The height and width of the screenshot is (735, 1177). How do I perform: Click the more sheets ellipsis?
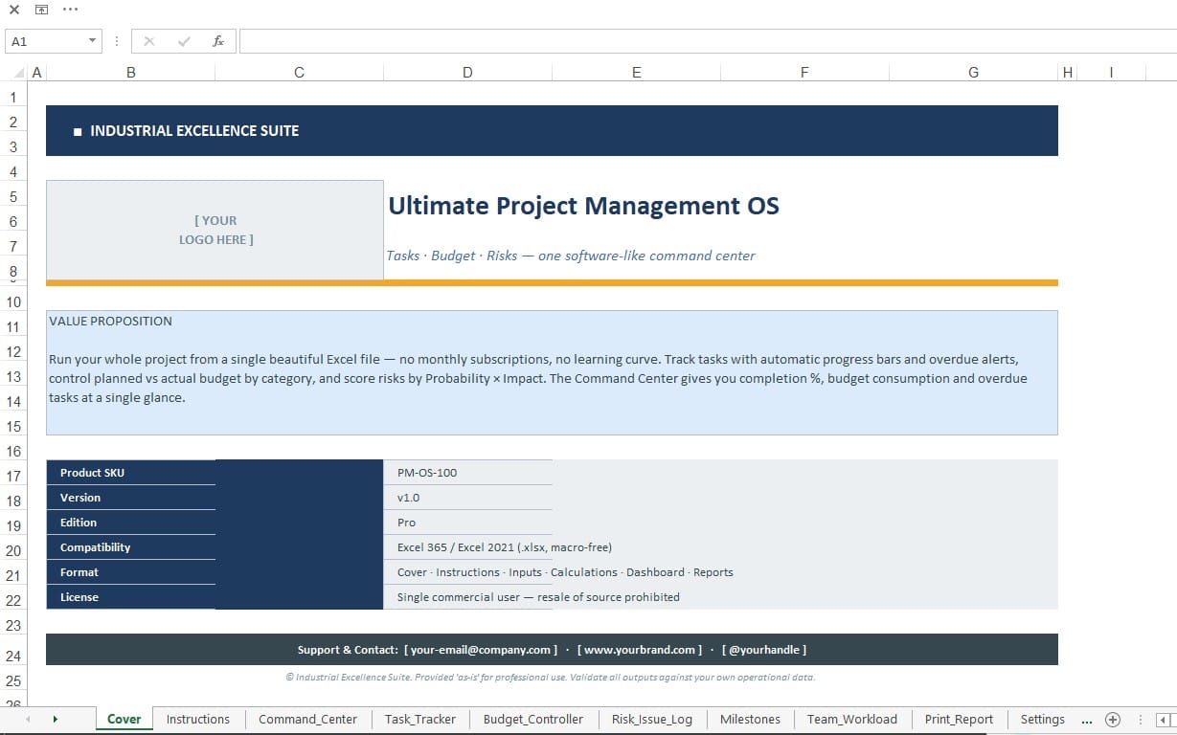click(1087, 720)
